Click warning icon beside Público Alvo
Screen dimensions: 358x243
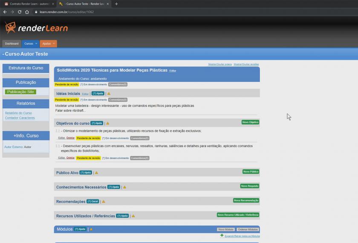point(96,173)
